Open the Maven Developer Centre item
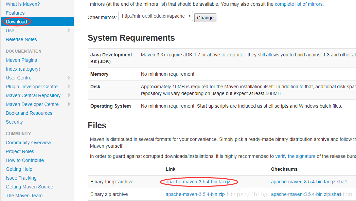 pos(32,104)
